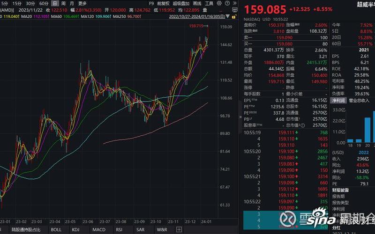Select the RSI indicator tab
The width and height of the screenshot is (375, 234).
click(x=119, y=230)
